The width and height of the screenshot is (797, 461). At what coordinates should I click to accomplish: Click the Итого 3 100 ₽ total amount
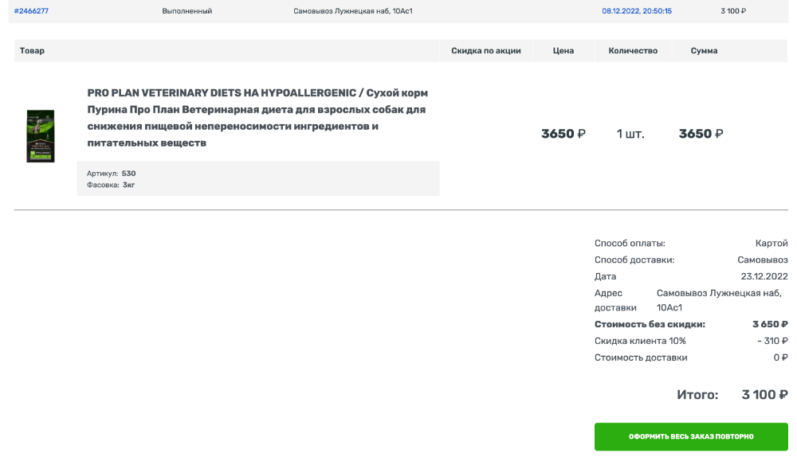tap(764, 395)
